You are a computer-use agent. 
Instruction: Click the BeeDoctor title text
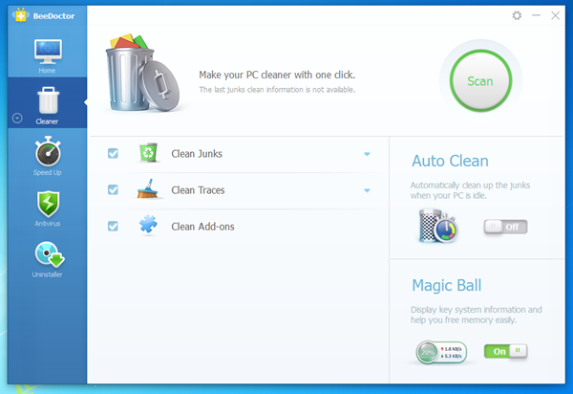tap(53, 16)
